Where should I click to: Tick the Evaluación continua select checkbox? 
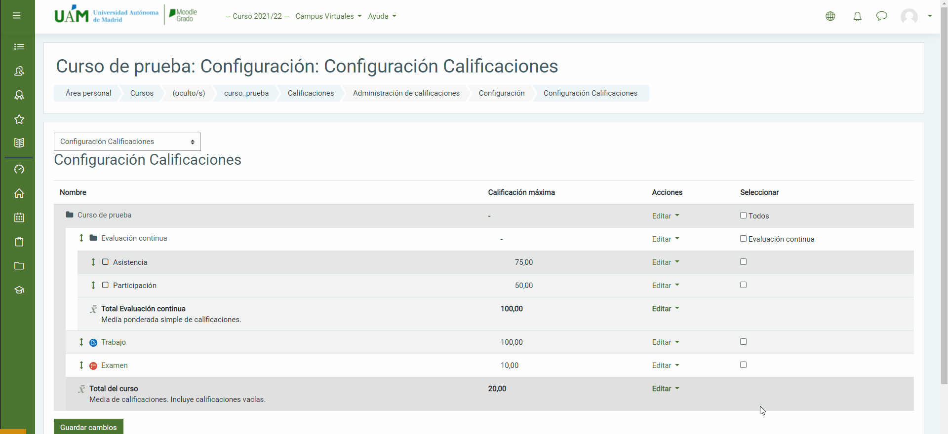click(x=743, y=239)
